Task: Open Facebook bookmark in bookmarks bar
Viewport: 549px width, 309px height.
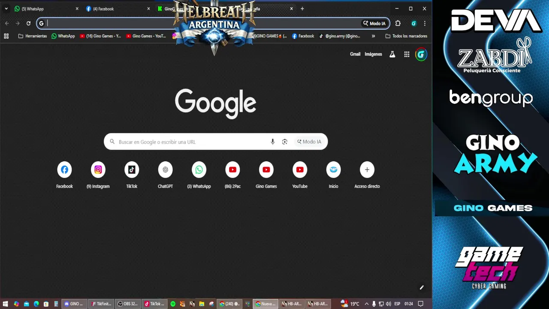Action: (303, 36)
